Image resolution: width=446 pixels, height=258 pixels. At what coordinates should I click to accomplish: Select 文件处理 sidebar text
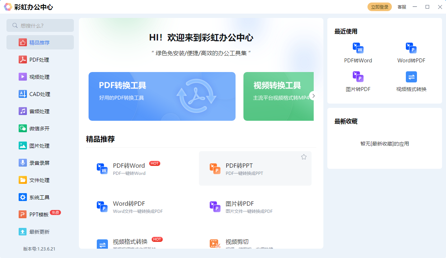coord(39,180)
